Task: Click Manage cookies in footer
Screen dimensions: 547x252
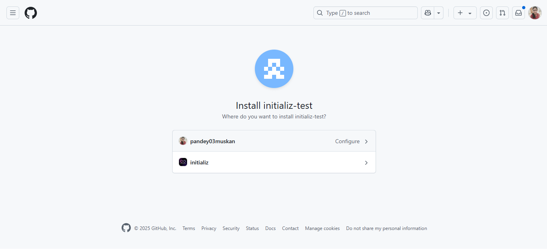Action: coord(322,228)
